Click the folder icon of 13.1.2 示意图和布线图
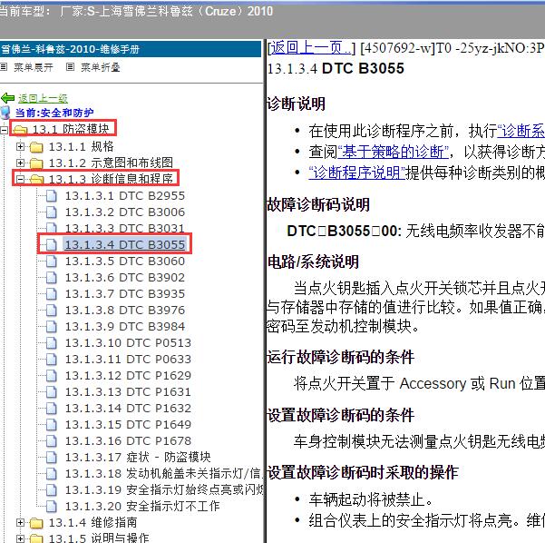This screenshot has width=545, height=543. coord(36,163)
